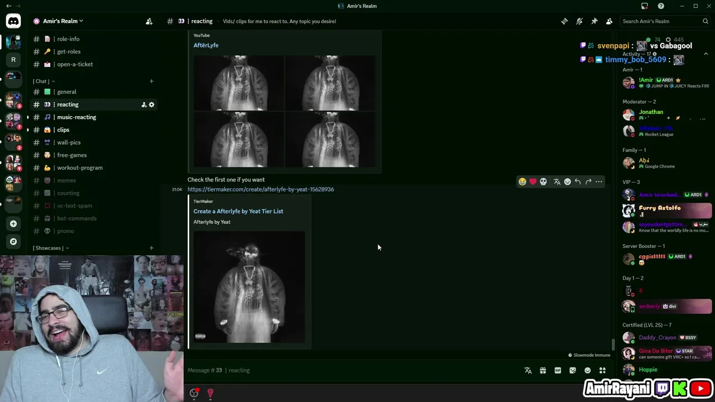Screen dimensions: 715x402
Task: Open the bot-commands channel
Action: coord(93,218)
